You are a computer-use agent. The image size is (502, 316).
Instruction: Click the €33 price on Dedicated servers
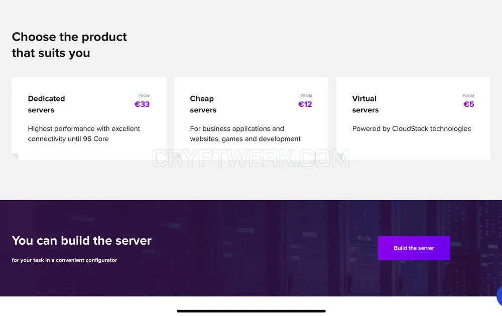pyautogui.click(x=142, y=104)
